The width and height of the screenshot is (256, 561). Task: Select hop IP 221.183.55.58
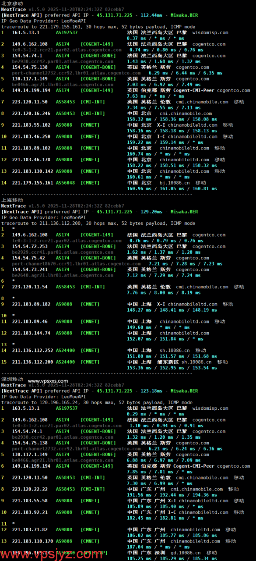click(30, 501)
